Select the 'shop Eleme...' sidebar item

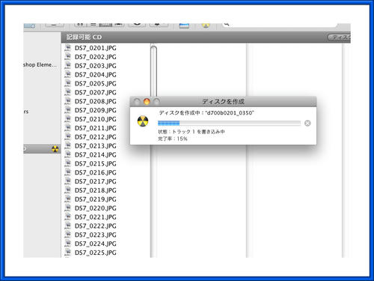tap(40, 64)
